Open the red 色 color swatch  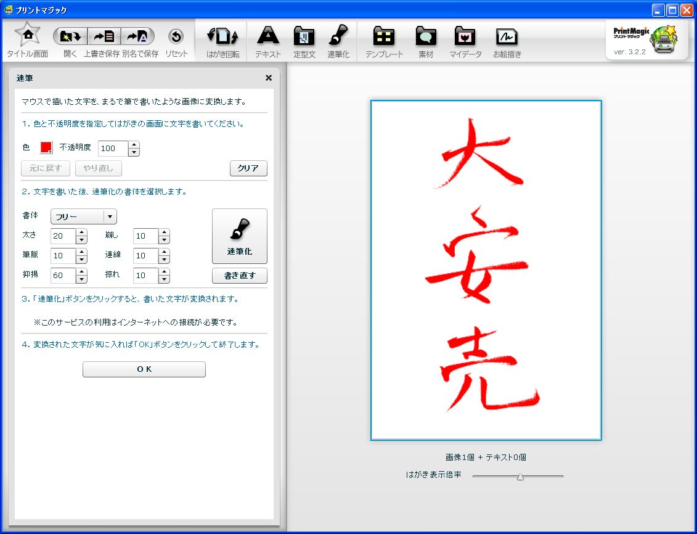coord(46,148)
